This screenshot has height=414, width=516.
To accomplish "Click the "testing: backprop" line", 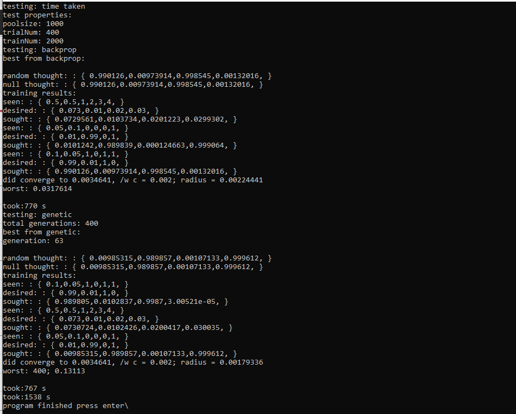I will coord(40,50).
